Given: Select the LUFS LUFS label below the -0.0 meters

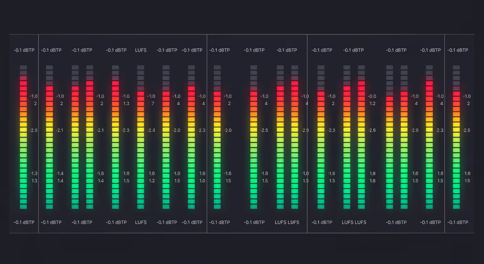Looking at the screenshot, I should point(354,222).
